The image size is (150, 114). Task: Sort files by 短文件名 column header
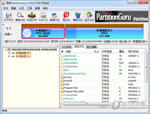click(136, 51)
